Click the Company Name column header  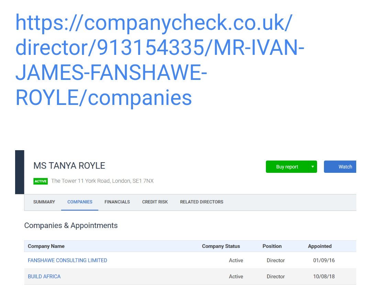[x=46, y=246]
